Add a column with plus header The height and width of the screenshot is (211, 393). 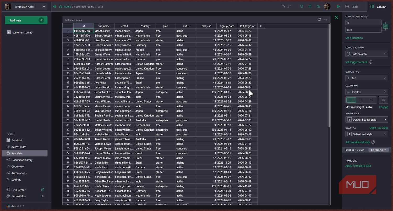point(260,26)
